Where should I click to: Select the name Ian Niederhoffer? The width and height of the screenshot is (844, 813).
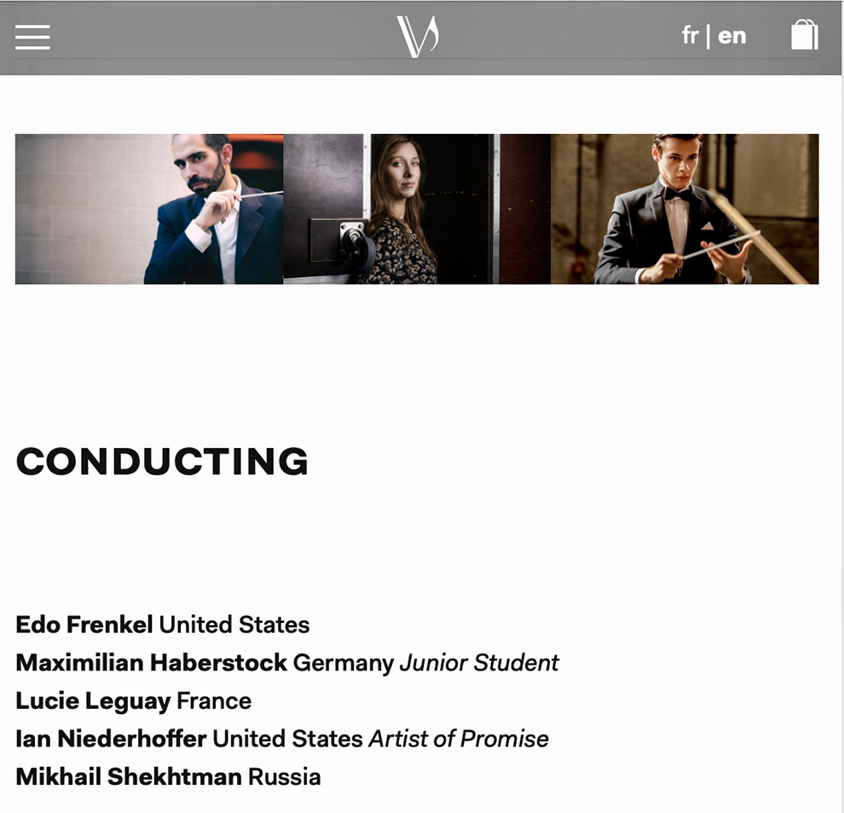point(111,739)
